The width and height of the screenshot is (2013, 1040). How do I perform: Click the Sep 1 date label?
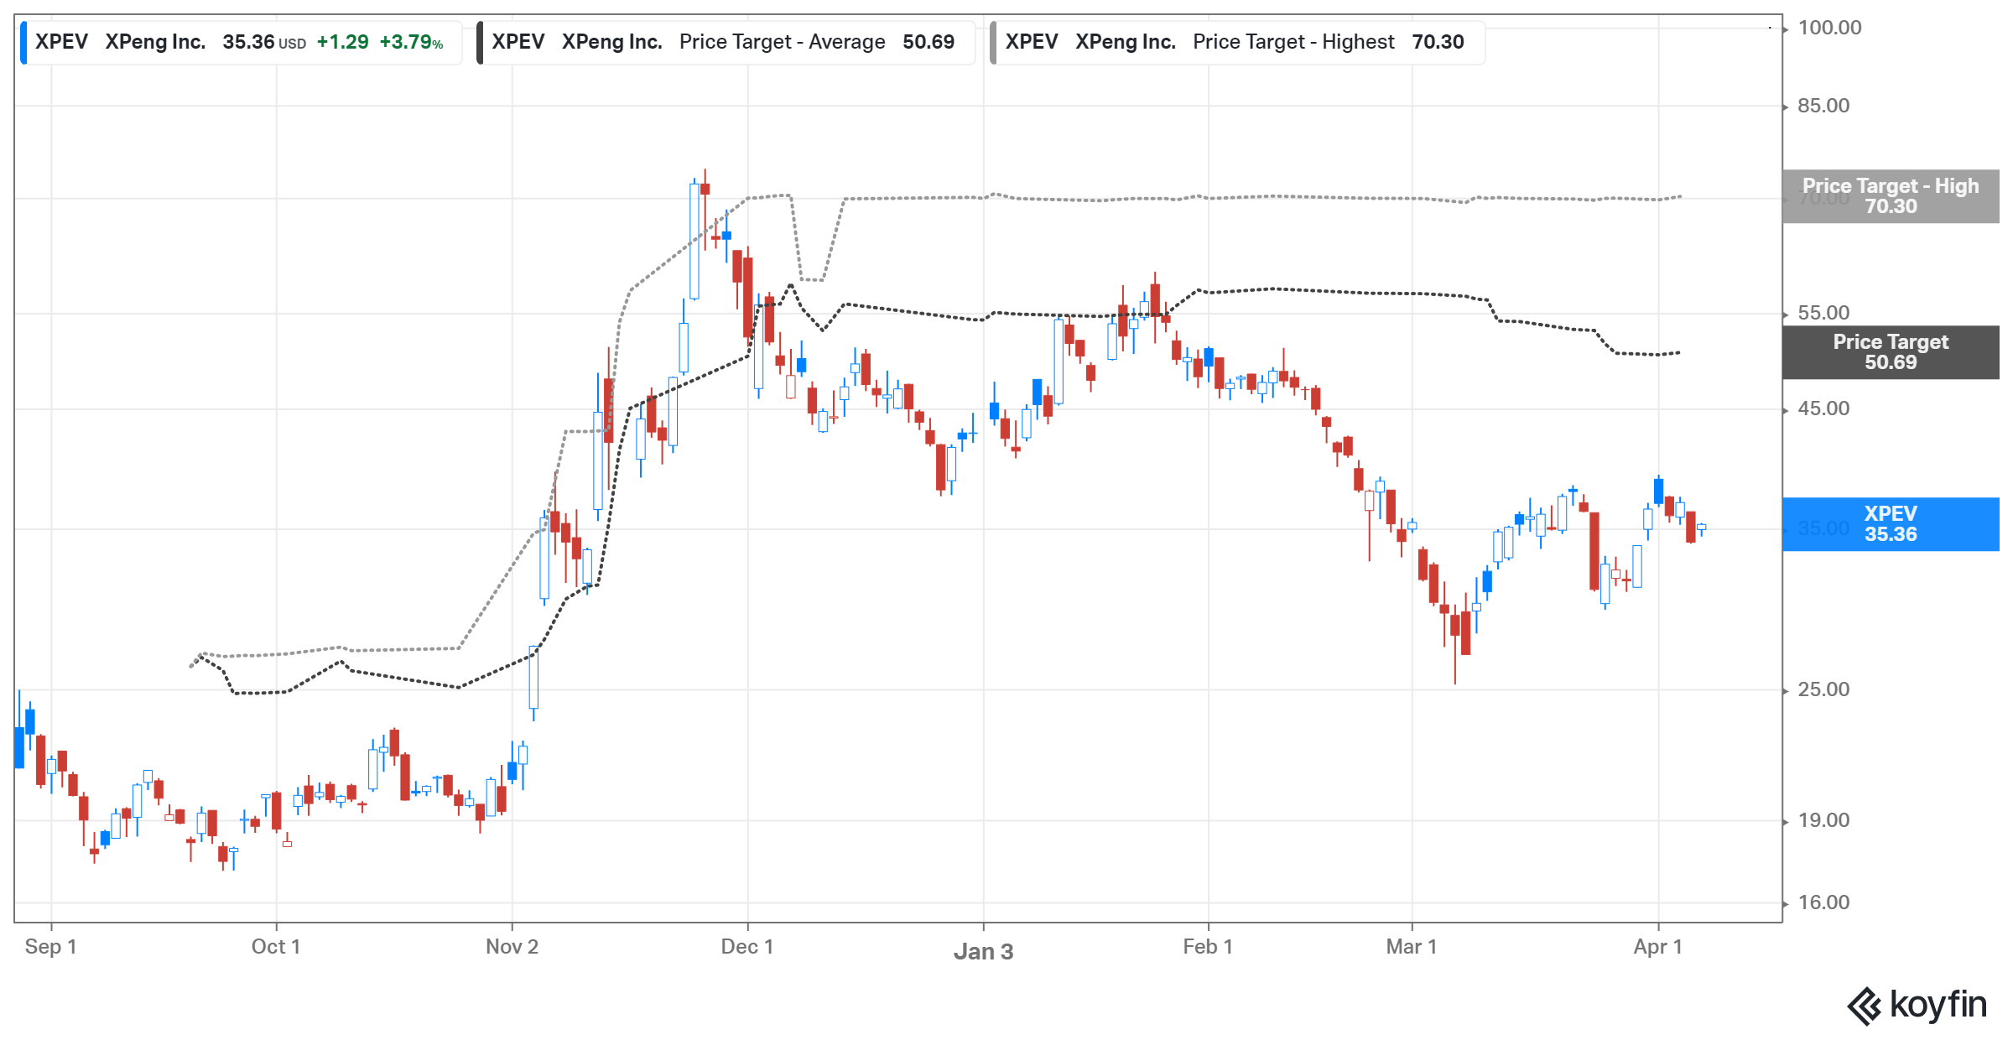(51, 947)
